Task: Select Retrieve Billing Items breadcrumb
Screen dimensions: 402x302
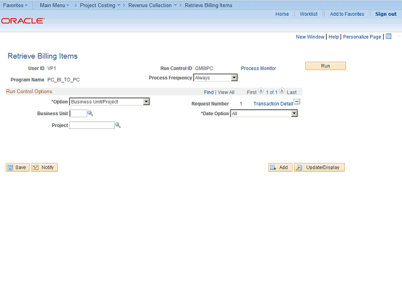Action: 209,6
